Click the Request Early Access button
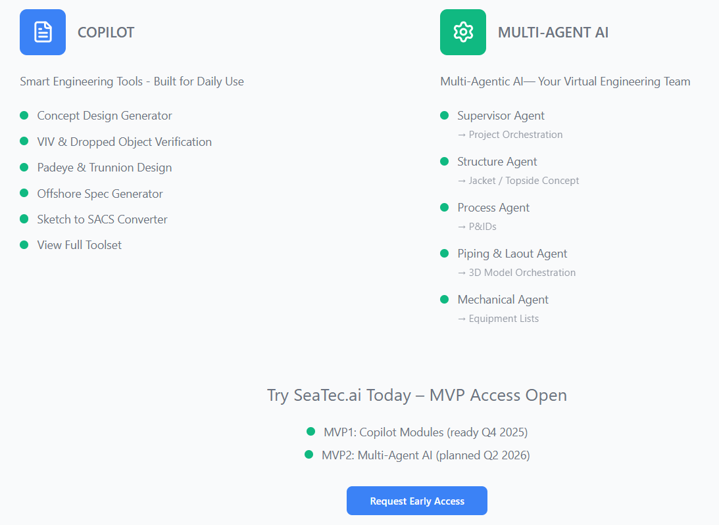This screenshot has width=719, height=525. (x=417, y=501)
